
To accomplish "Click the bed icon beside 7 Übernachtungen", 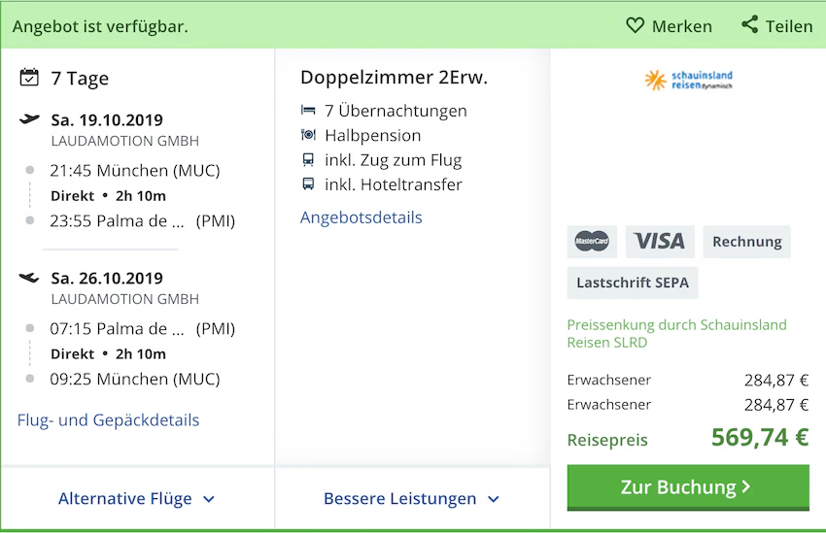I will click(308, 111).
